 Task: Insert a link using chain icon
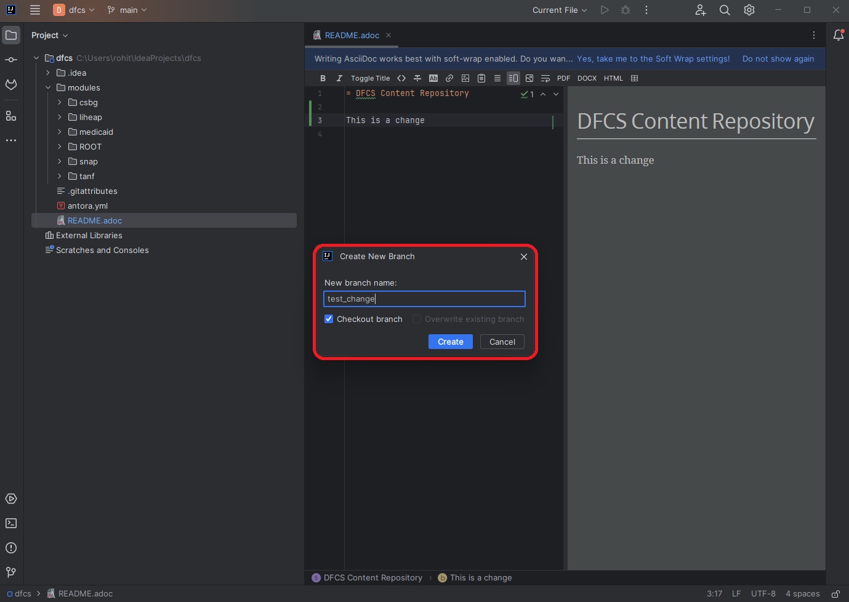[449, 78]
